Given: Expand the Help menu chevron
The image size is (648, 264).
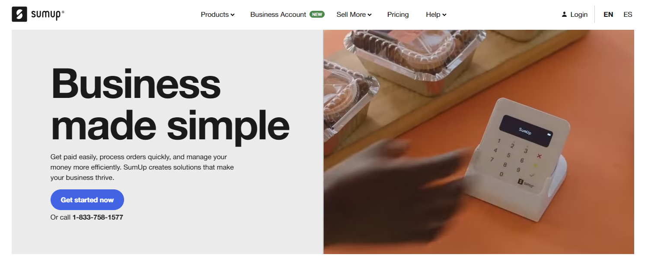Looking at the screenshot, I should [x=444, y=15].
